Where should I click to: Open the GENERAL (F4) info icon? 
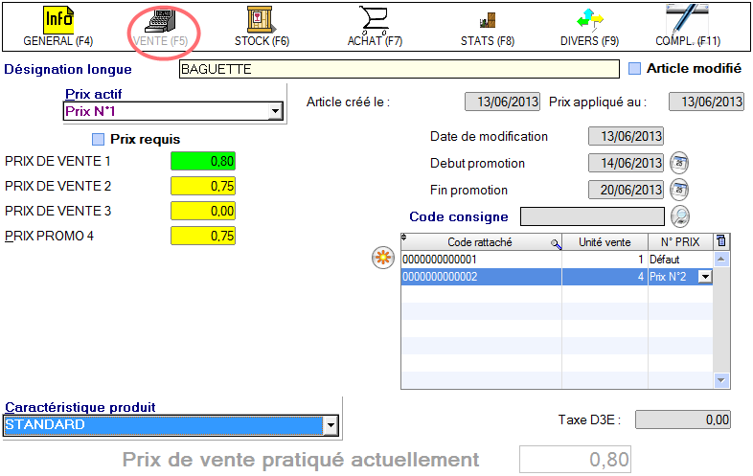(x=58, y=20)
